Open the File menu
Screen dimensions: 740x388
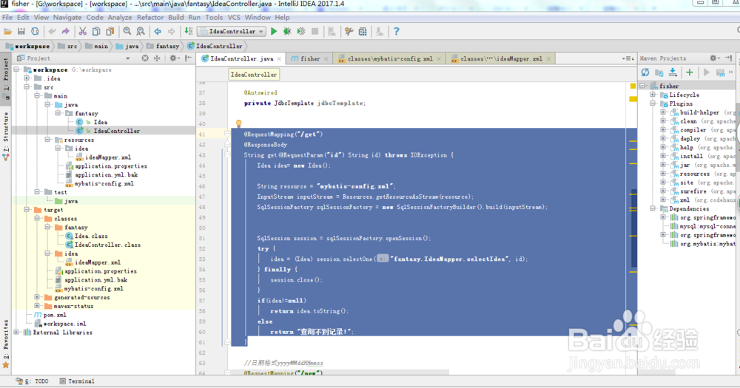click(x=7, y=18)
